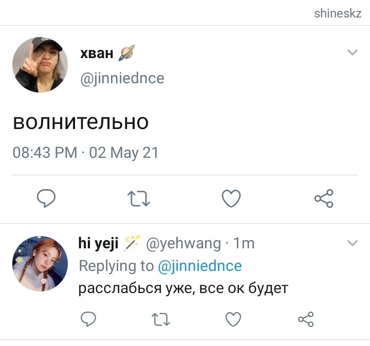Open hi yeji's profile avatar
Screen dimensions: 370x346
point(40,263)
